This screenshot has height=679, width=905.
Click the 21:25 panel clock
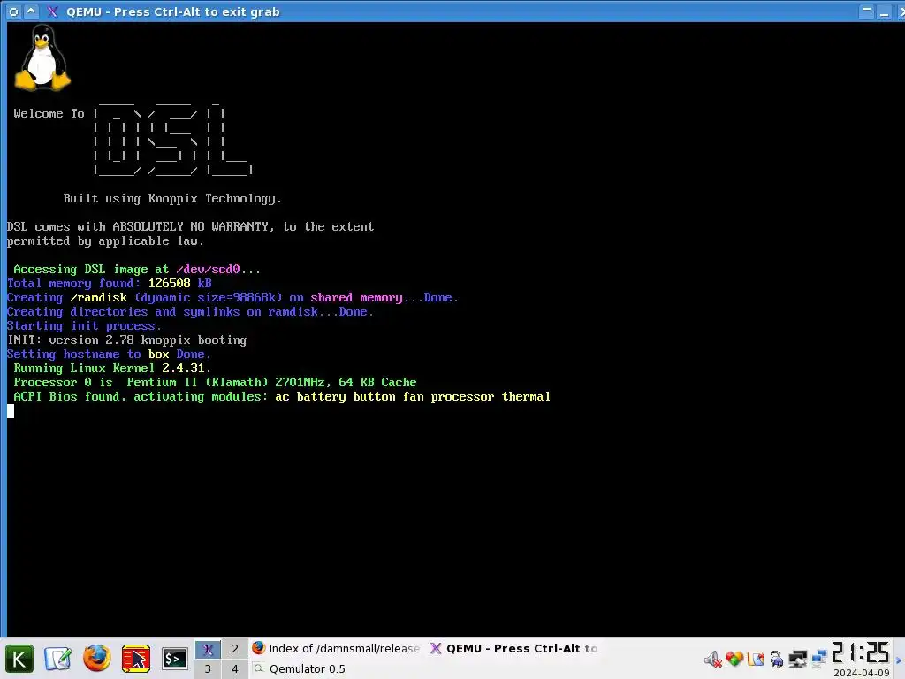click(861, 652)
